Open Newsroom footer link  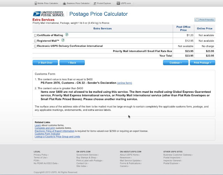[125, 158]
